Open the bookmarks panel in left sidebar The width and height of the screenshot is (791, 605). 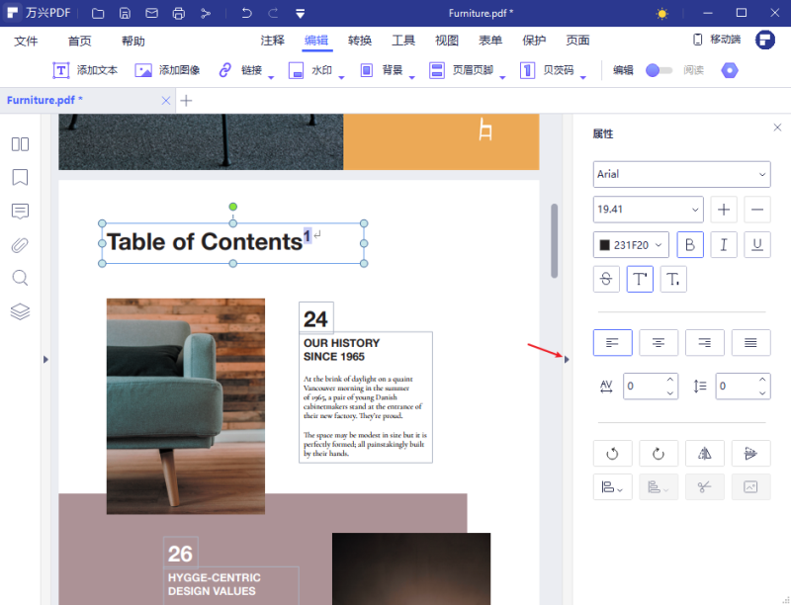20,178
